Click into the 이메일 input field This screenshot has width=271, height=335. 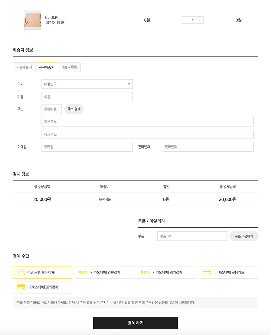tap(87, 147)
